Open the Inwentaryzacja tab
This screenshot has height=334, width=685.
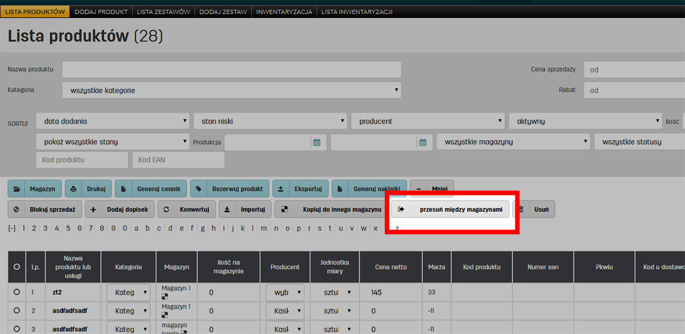pyautogui.click(x=284, y=11)
